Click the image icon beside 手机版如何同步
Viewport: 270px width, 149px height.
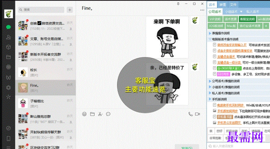pos(214,111)
